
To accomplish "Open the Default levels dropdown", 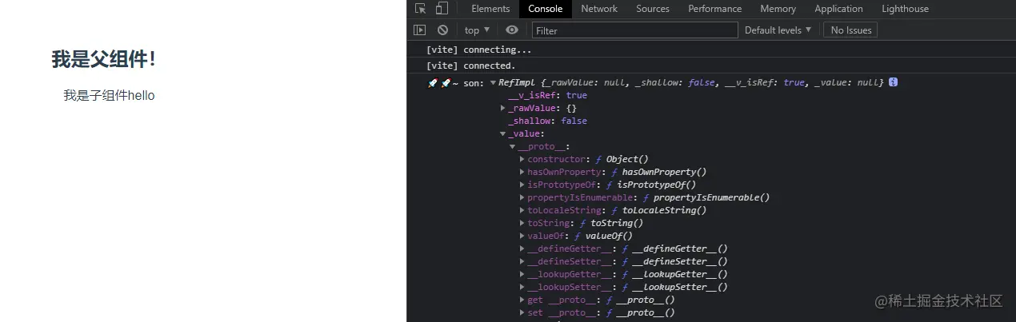I will 778,30.
